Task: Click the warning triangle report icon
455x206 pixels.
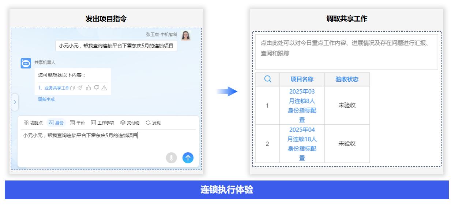Action: [x=104, y=88]
